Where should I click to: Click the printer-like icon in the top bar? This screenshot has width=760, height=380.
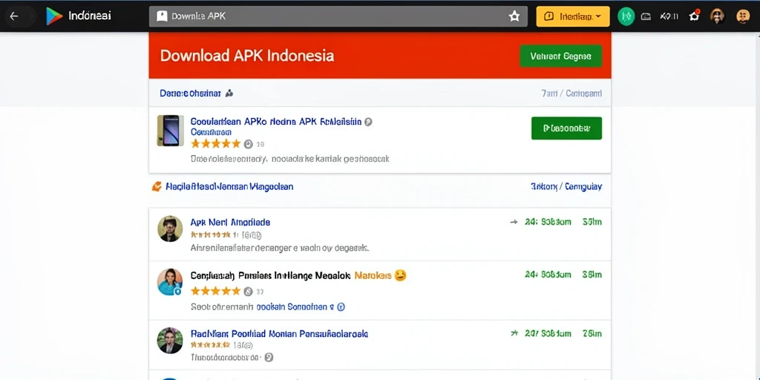tap(646, 16)
